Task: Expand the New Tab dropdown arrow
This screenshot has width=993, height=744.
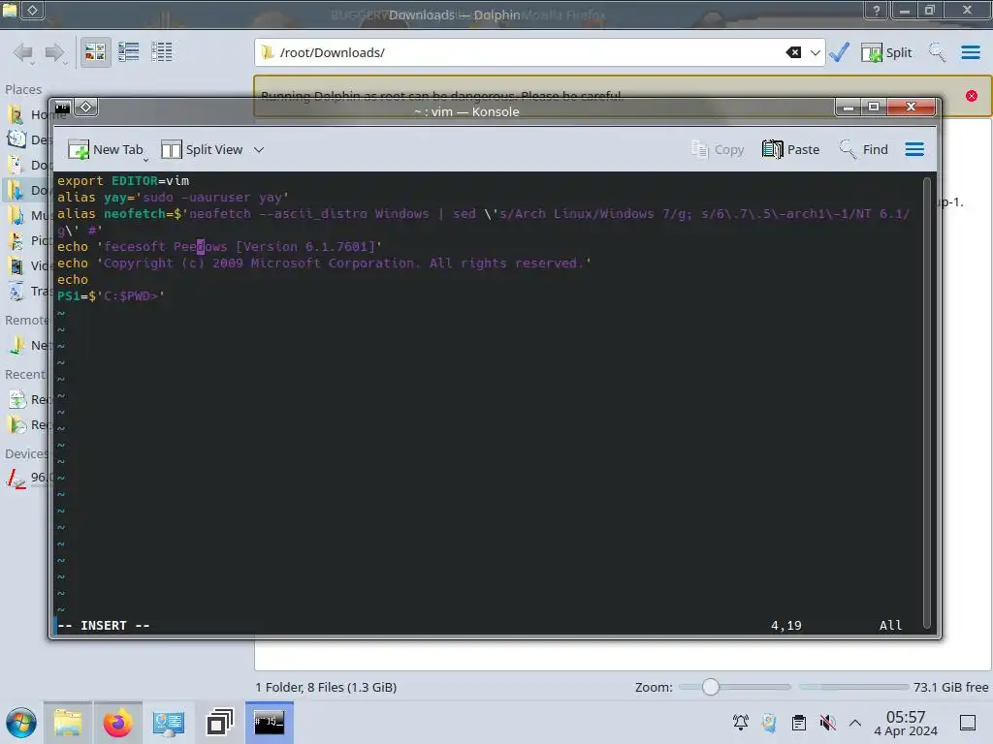Action: pos(145,160)
